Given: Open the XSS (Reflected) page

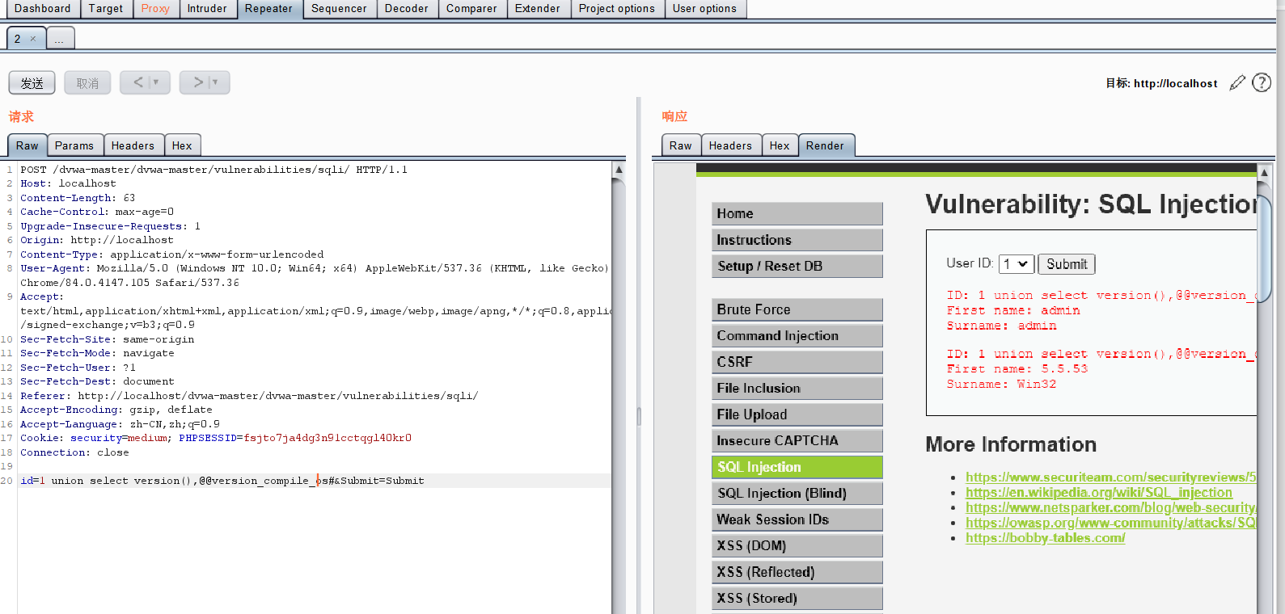Looking at the screenshot, I should 797,572.
